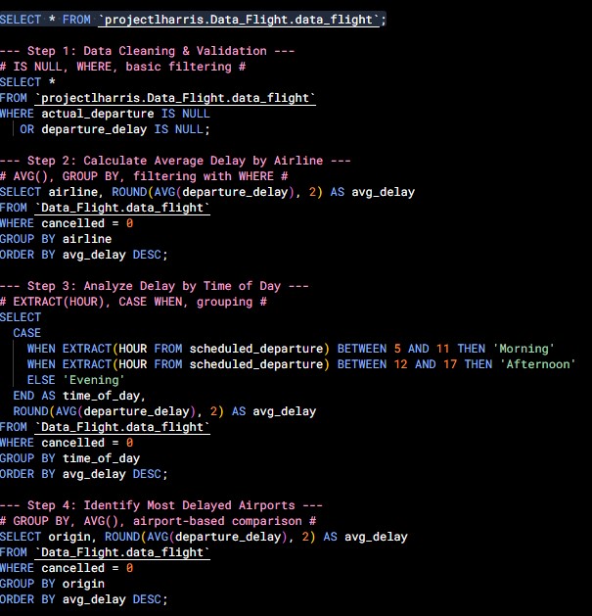Click the '# GROUP BY, AVG(), airport-based comparison #' comment
This screenshot has width=592, height=616.
tap(158, 521)
